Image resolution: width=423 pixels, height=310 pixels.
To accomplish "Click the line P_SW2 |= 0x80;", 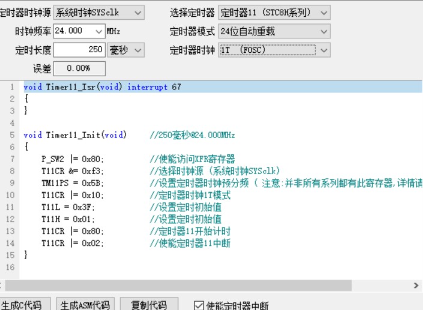I will click(x=73, y=159).
